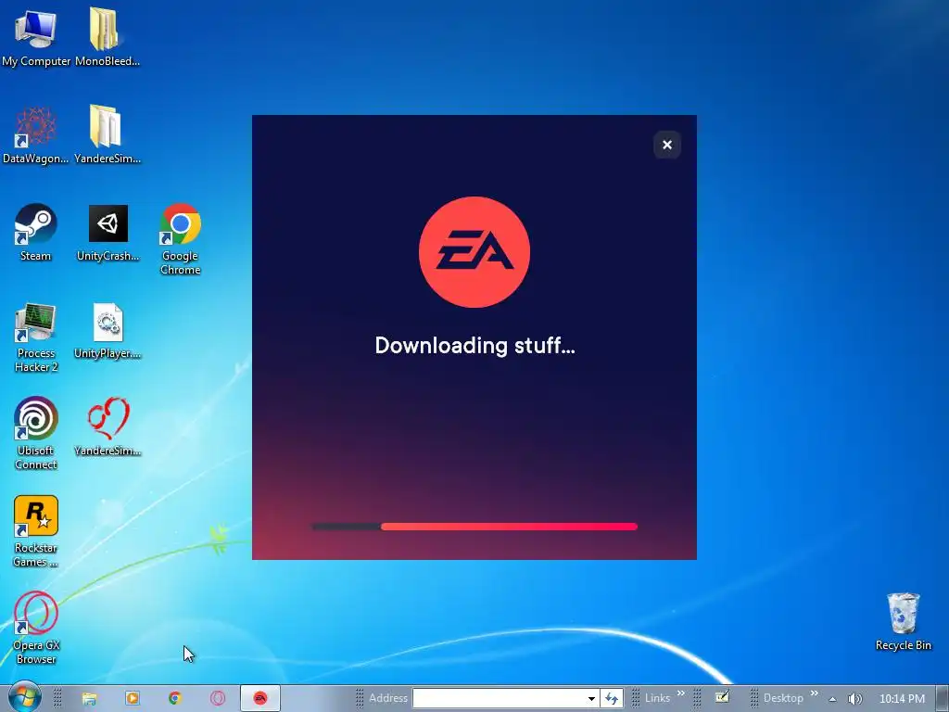The width and height of the screenshot is (949, 712).
Task: Click the download progress bar
Action: 474,527
